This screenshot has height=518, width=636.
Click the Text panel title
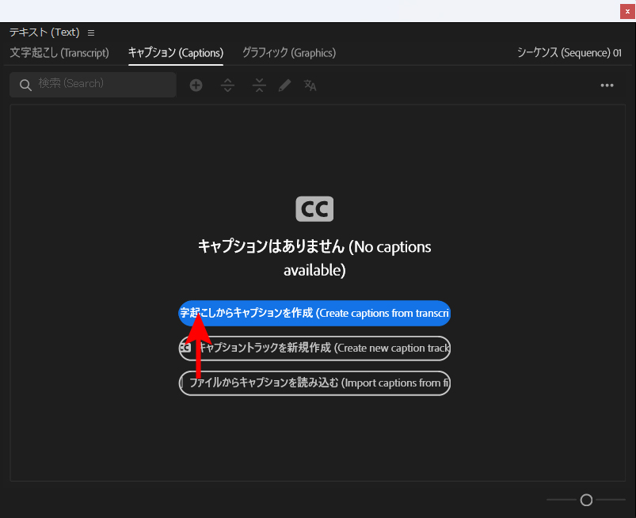(44, 32)
